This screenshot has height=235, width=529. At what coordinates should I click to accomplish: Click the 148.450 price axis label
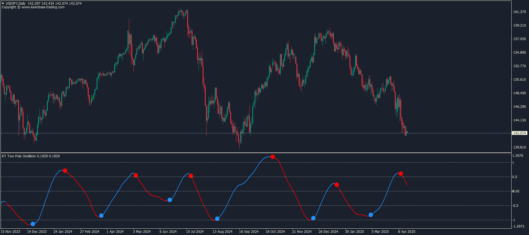(x=519, y=93)
